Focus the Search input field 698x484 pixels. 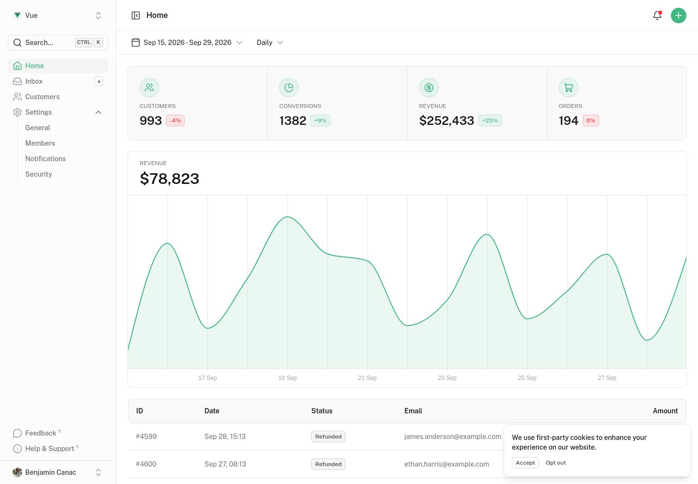(x=58, y=43)
